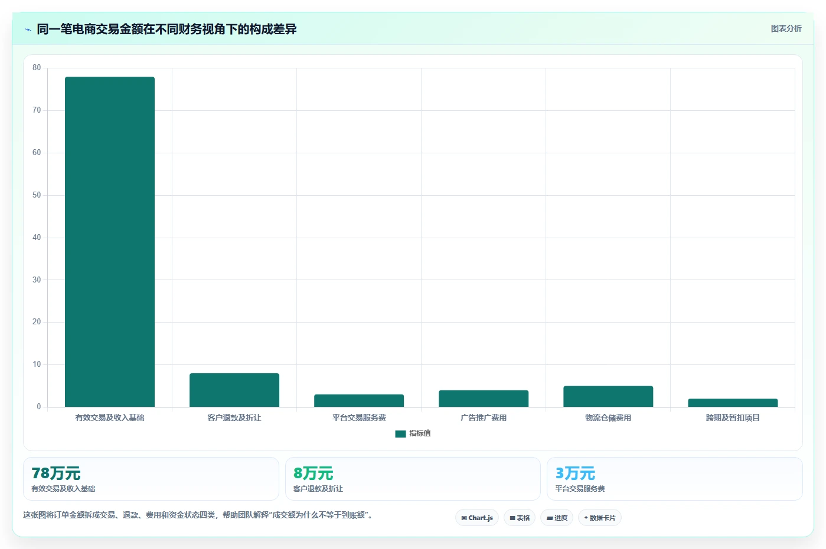
Task: Click the y-axis tick label 50
Action: pyautogui.click(x=37, y=195)
